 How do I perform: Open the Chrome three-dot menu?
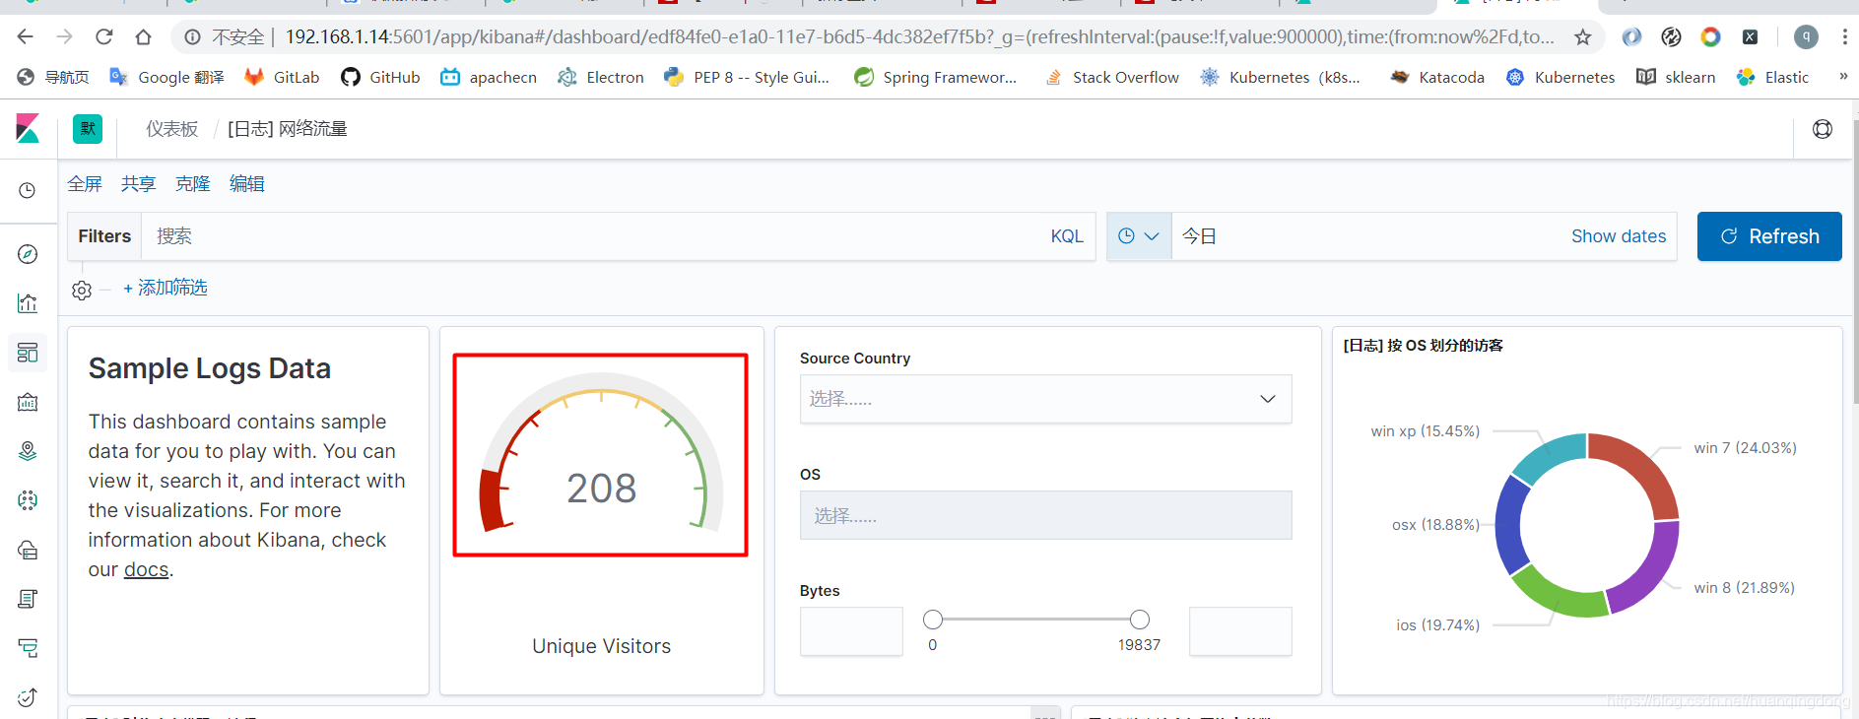click(1844, 37)
